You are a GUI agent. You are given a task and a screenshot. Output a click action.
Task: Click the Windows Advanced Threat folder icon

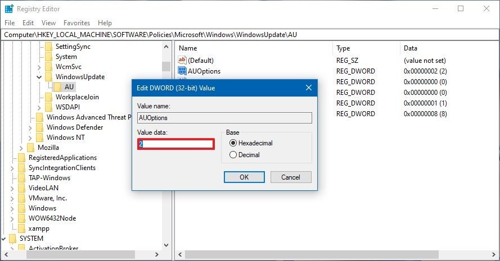pyautogui.click(x=40, y=117)
